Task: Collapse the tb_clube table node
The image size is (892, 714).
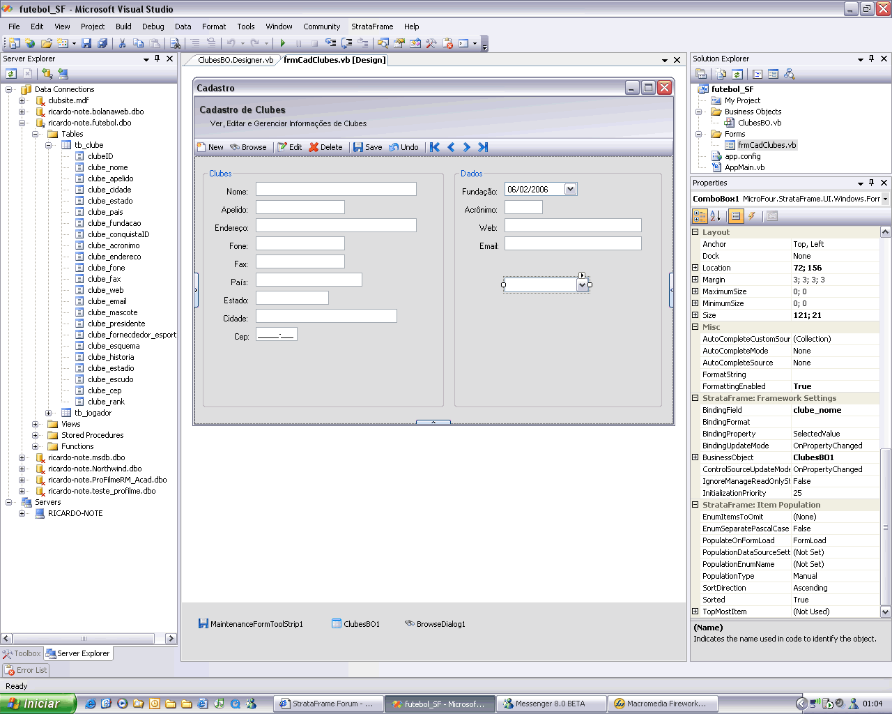Action: (x=49, y=145)
